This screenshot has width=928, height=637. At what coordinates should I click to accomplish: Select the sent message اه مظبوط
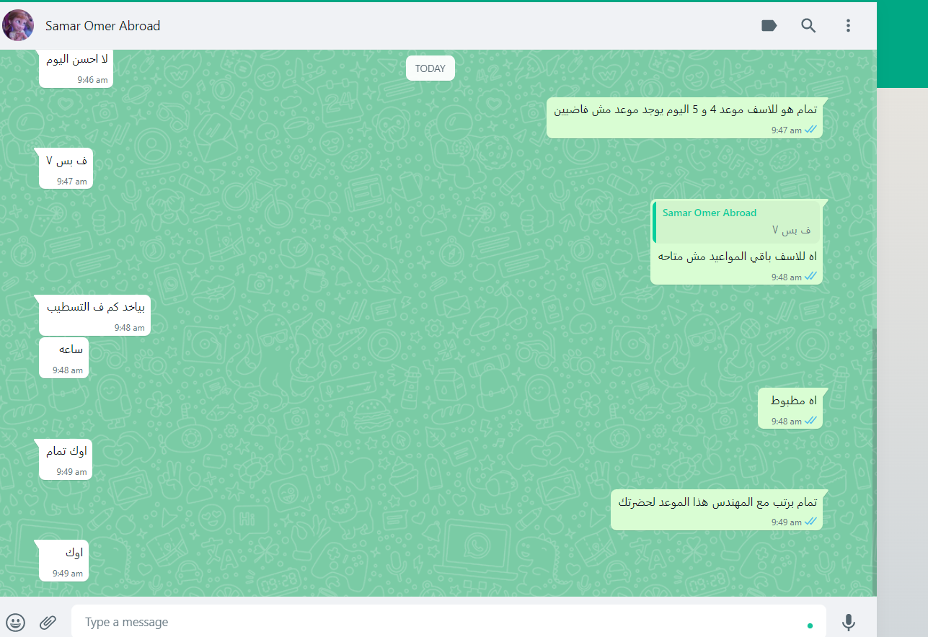[790, 409]
